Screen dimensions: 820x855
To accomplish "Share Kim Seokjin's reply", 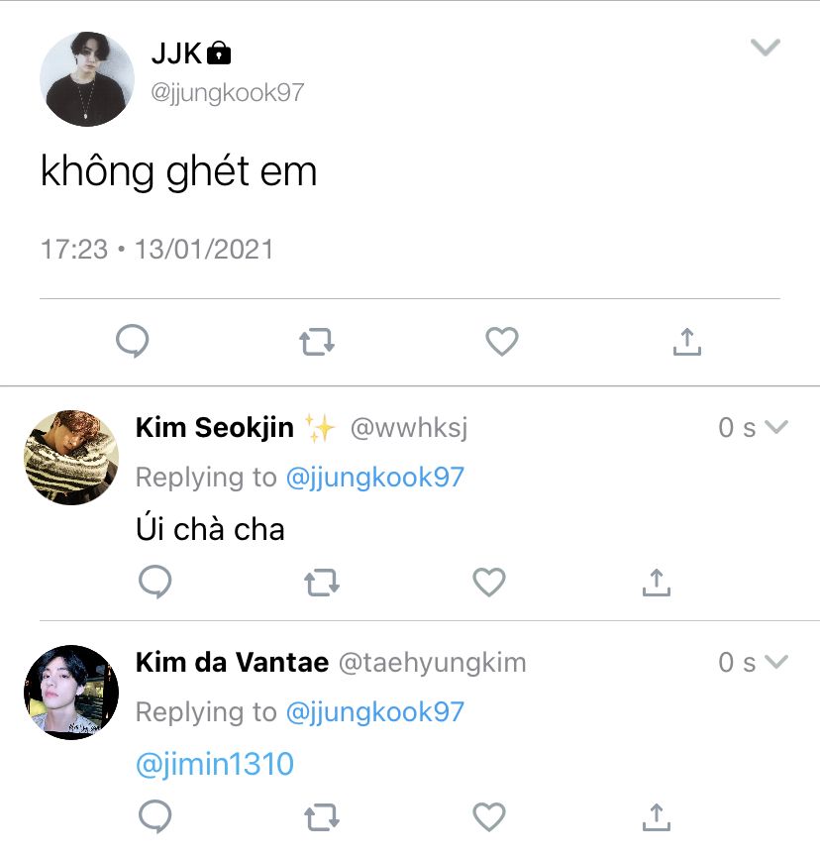I will point(657,583).
